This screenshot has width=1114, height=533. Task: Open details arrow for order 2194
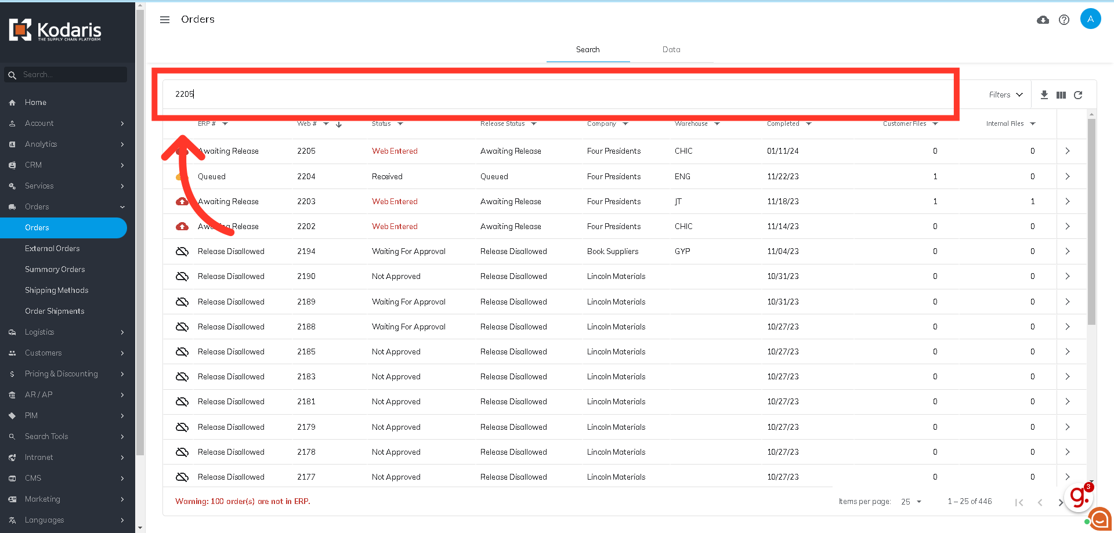(x=1068, y=251)
